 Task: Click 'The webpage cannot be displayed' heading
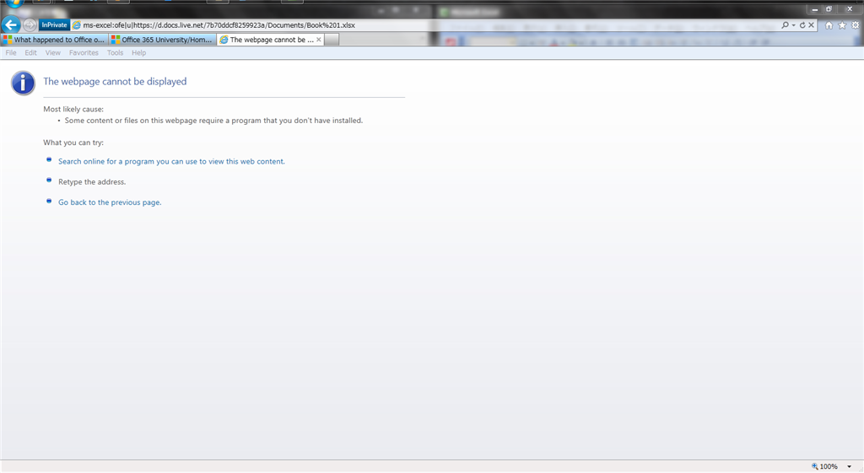[115, 82]
